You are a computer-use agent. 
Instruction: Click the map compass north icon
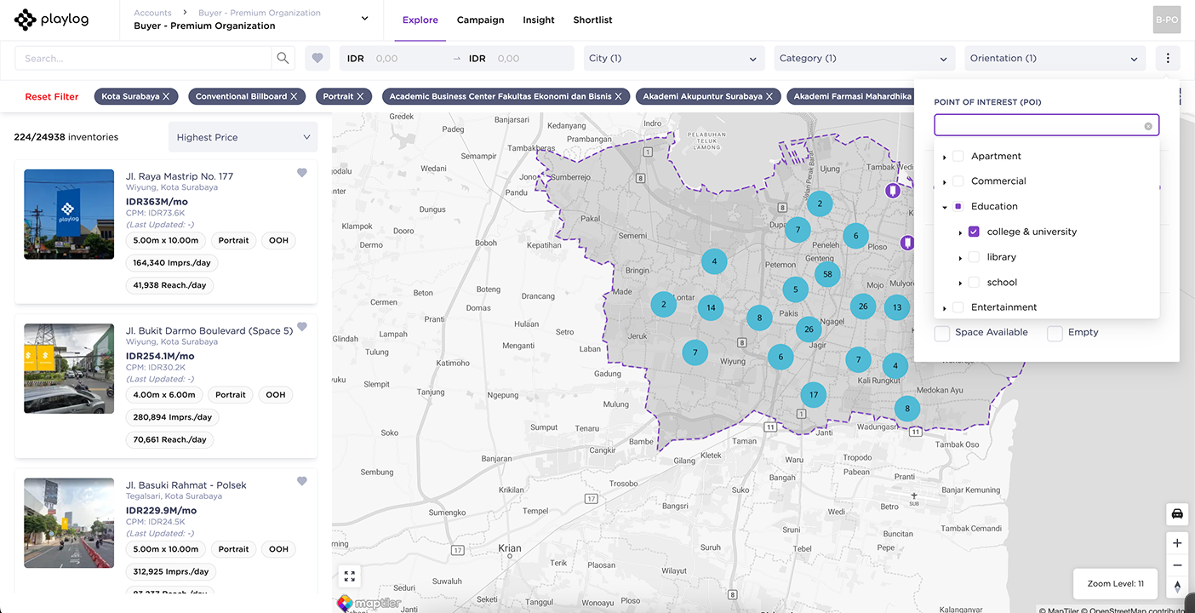tap(1177, 587)
